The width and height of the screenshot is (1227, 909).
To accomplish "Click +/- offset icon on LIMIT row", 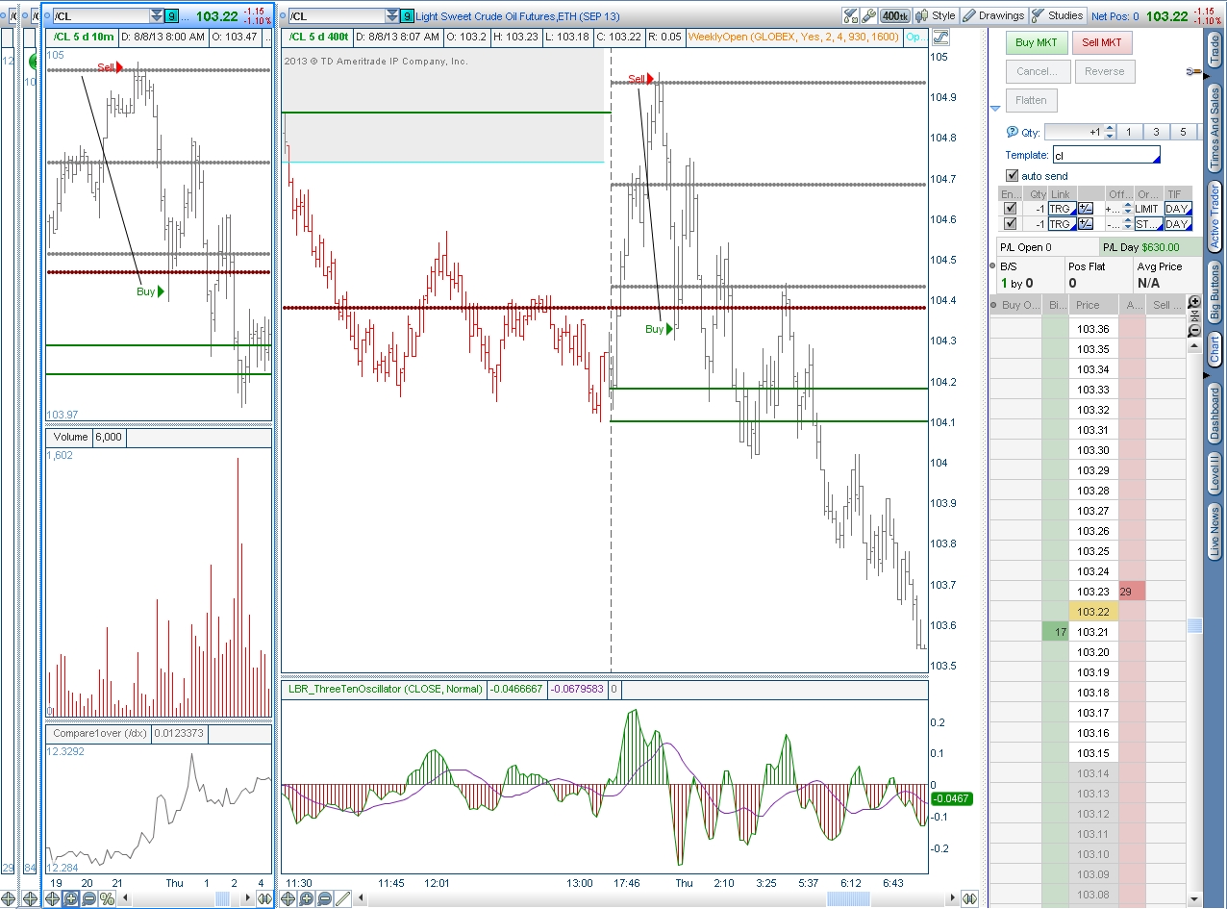I will [x=1086, y=209].
